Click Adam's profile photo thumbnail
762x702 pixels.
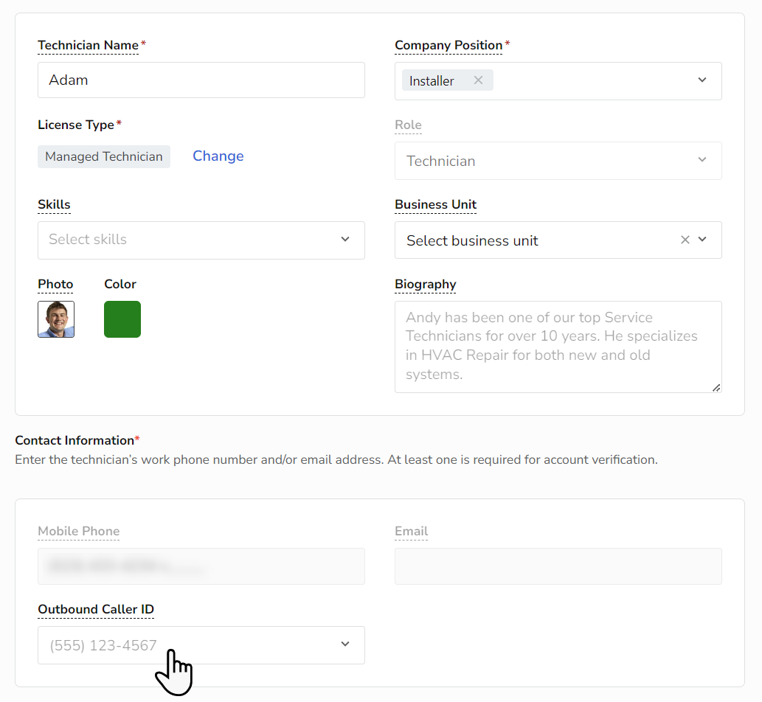click(x=55, y=319)
